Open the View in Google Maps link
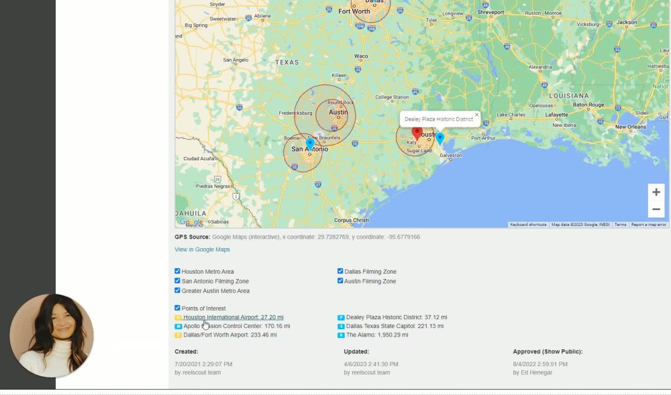This screenshot has width=671, height=395. (202, 249)
